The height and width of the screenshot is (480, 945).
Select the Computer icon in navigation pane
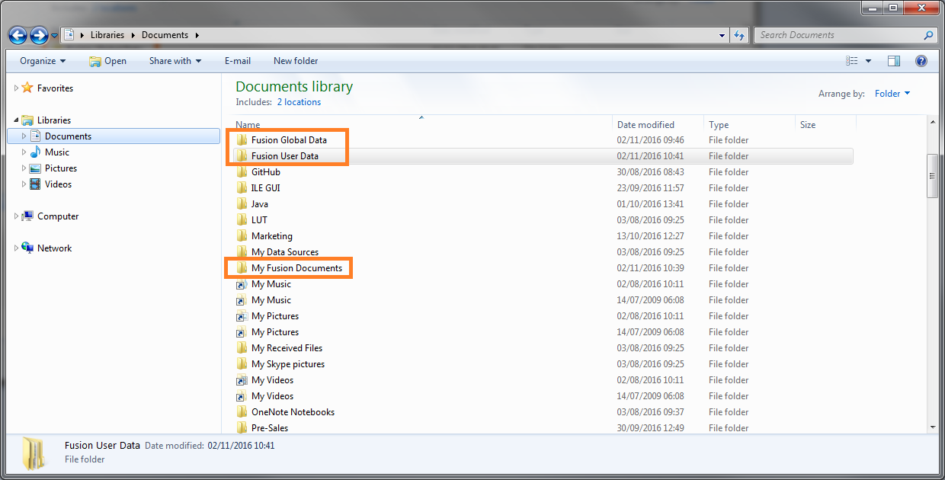(x=27, y=216)
